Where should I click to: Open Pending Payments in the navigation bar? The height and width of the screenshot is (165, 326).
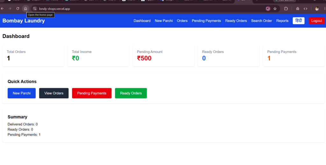tap(206, 21)
